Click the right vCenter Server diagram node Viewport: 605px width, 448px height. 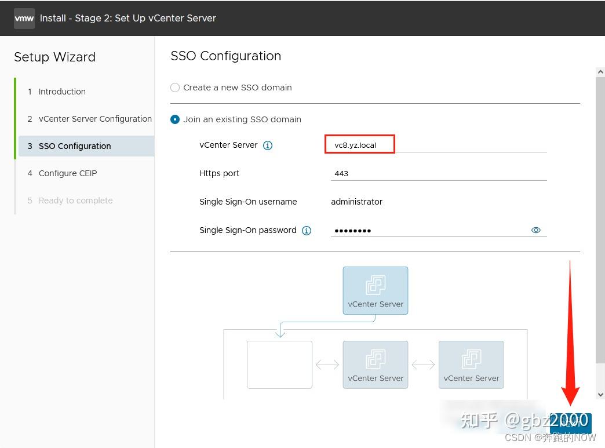pos(471,365)
